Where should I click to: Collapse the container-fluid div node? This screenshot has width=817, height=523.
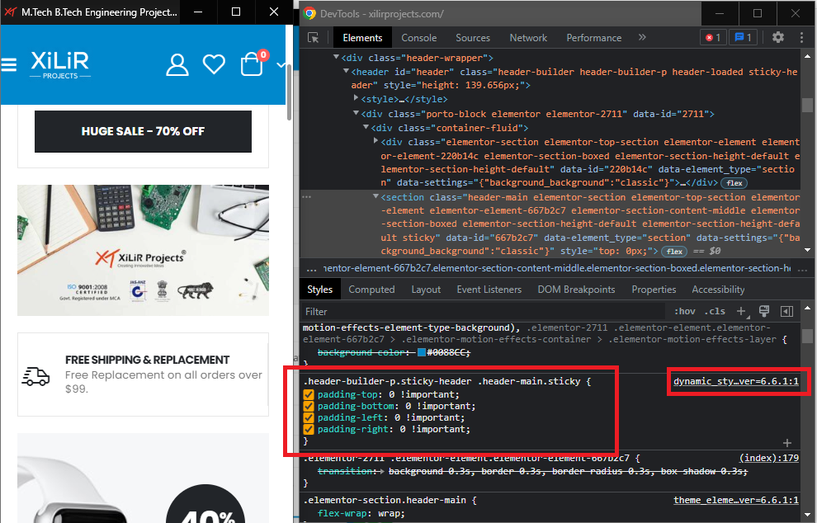(366, 127)
